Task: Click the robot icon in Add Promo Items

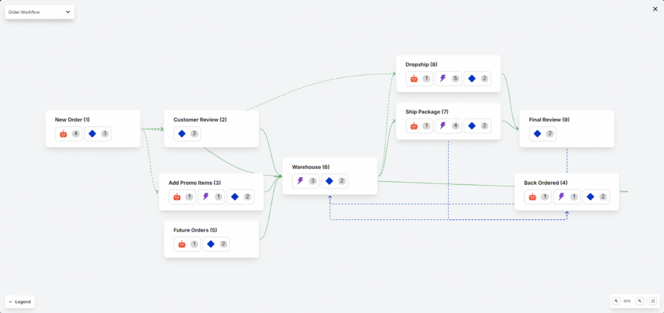Action: pos(177,197)
